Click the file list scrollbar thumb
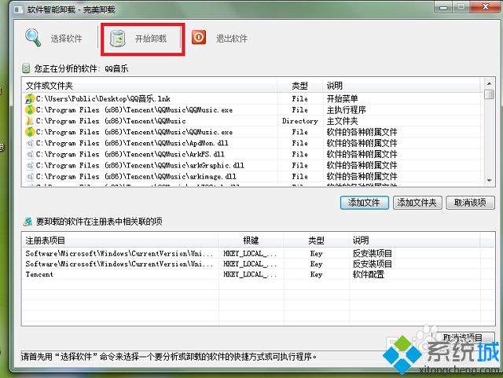Screen dimensions: 503x378 (x=489, y=94)
